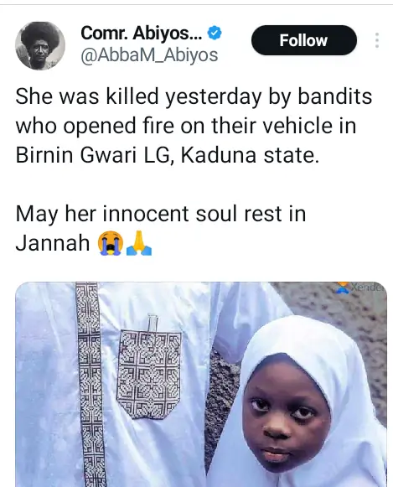Viewport: 393px width, 487px height.
Task: Click the tweet text about Birnin Gwari
Action: 194,126
